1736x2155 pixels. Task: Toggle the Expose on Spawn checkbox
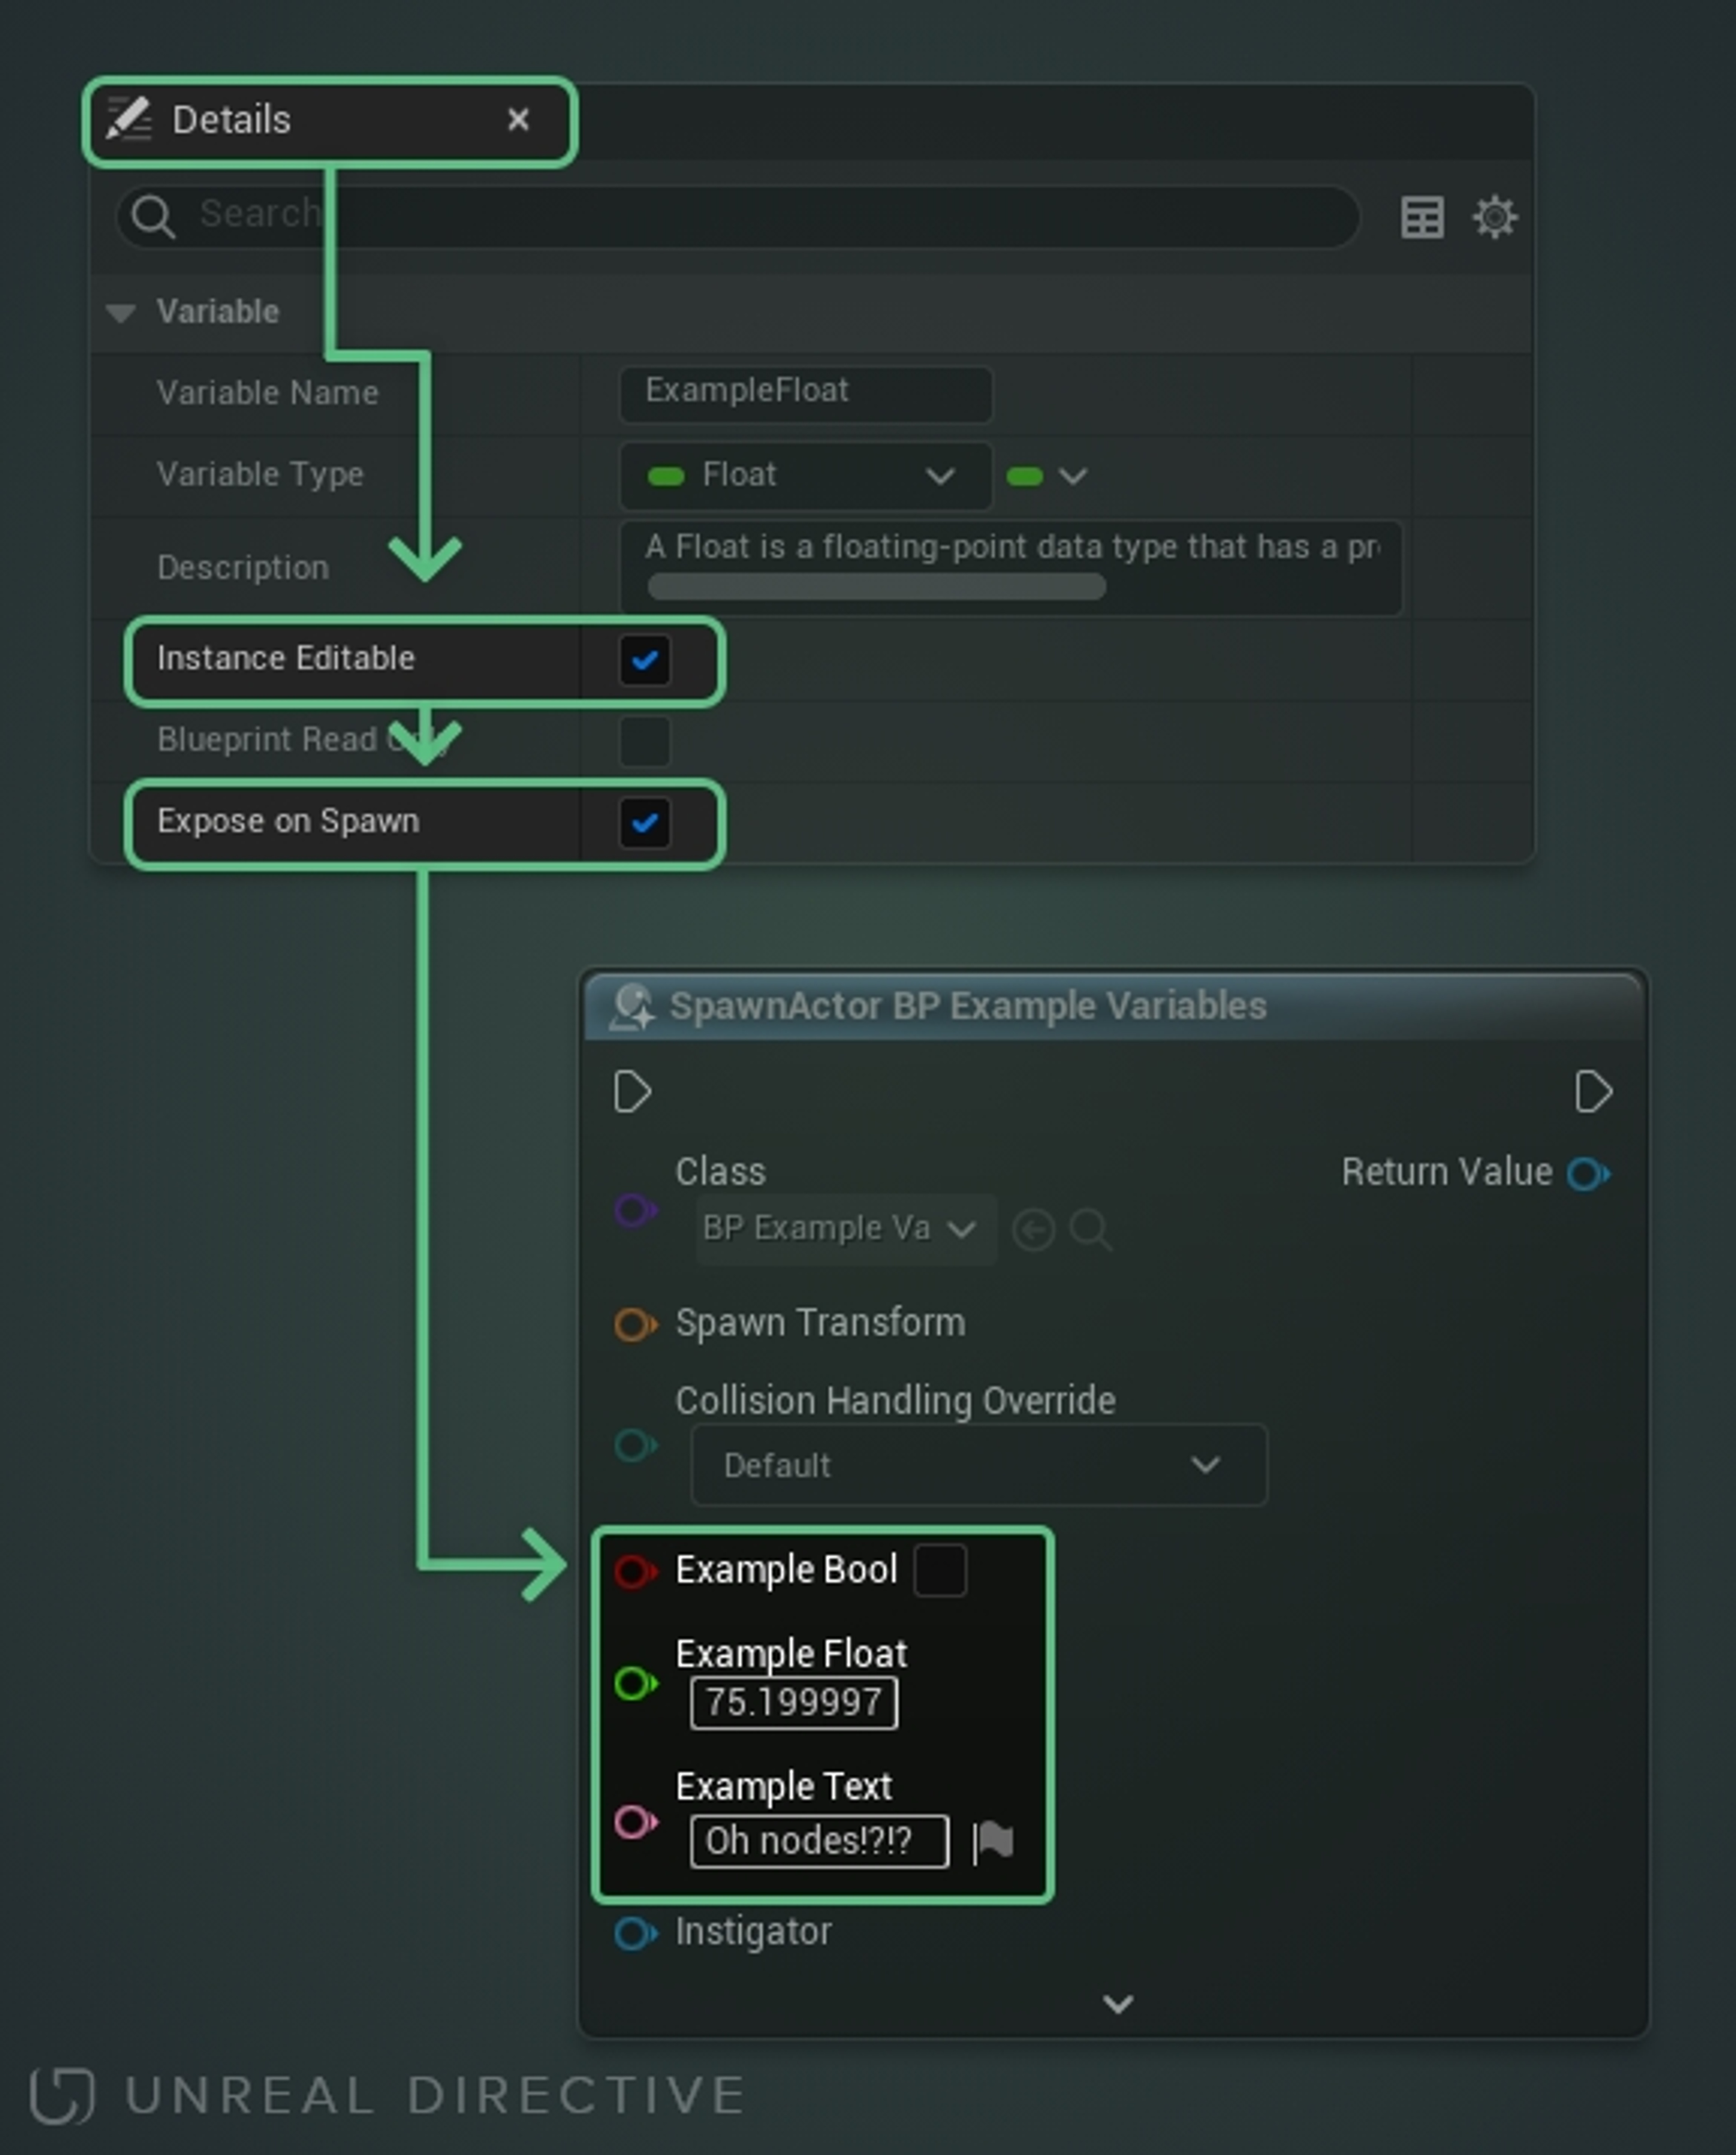pyautogui.click(x=645, y=823)
